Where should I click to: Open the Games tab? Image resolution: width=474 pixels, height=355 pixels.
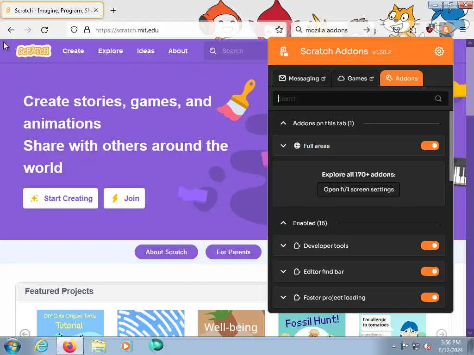(x=355, y=79)
